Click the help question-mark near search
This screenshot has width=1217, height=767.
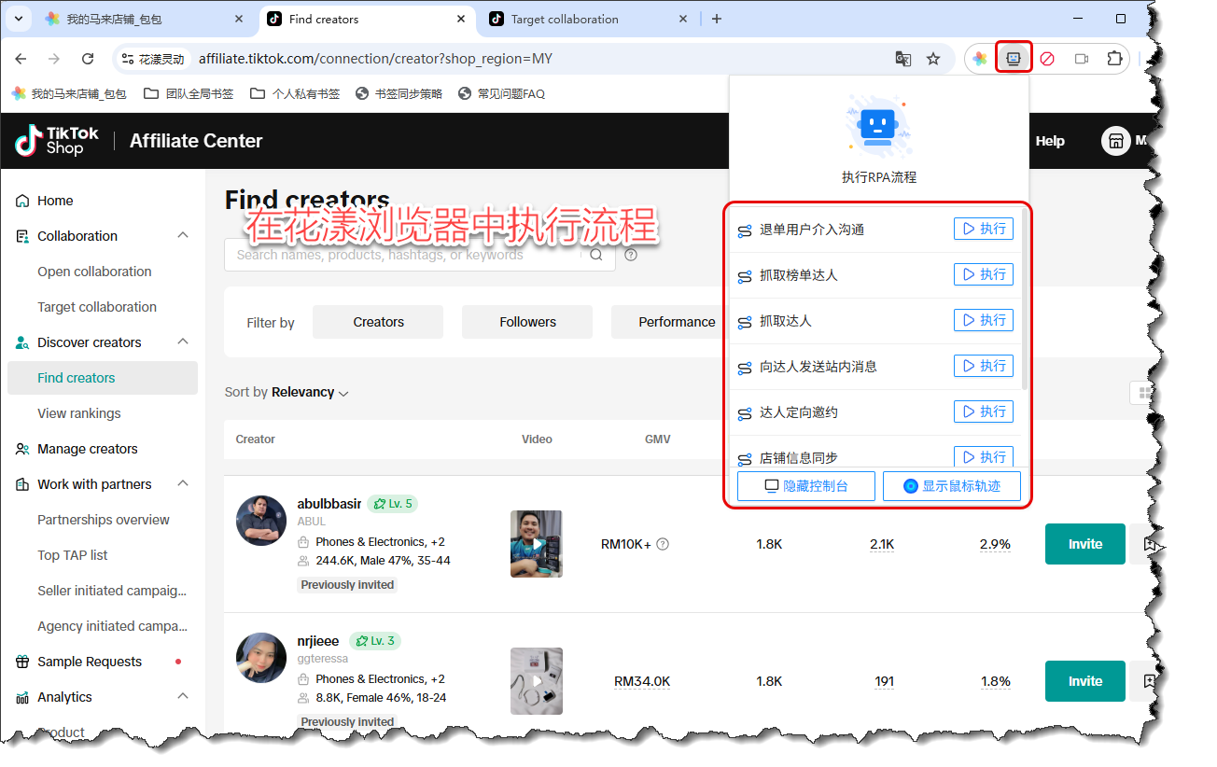click(x=631, y=255)
